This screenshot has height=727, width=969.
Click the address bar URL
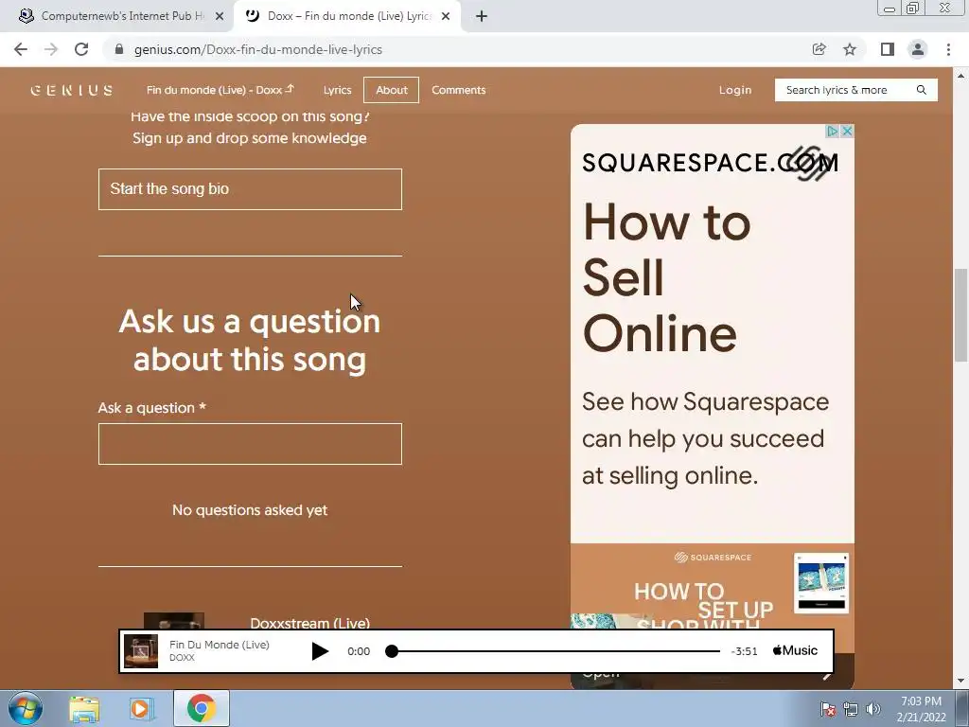point(258,49)
